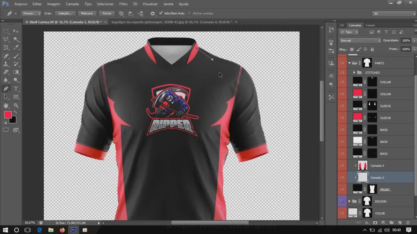
Task: Select the Zoom tool
Action: coord(16,105)
